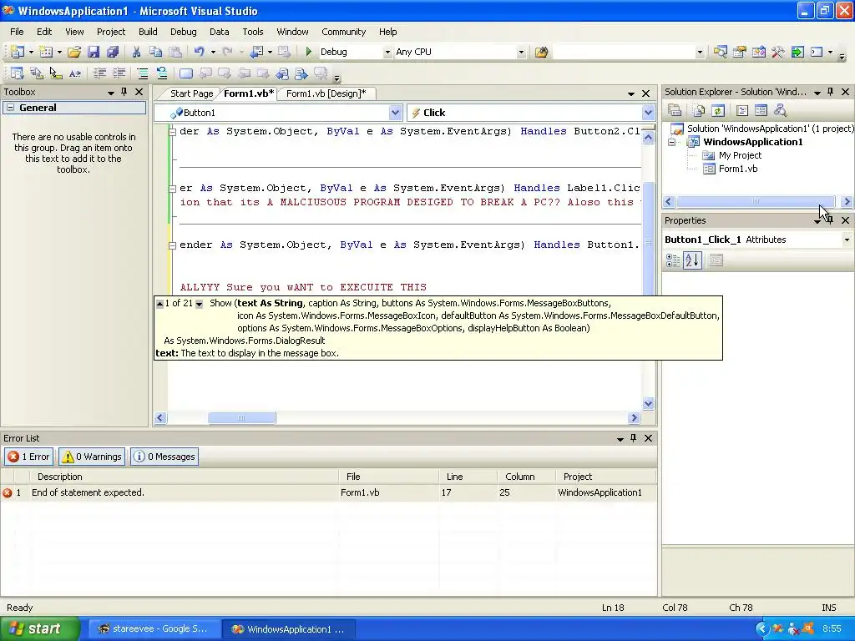855x641 pixels.
Task: Open the Click method name dropdown
Action: [648, 113]
